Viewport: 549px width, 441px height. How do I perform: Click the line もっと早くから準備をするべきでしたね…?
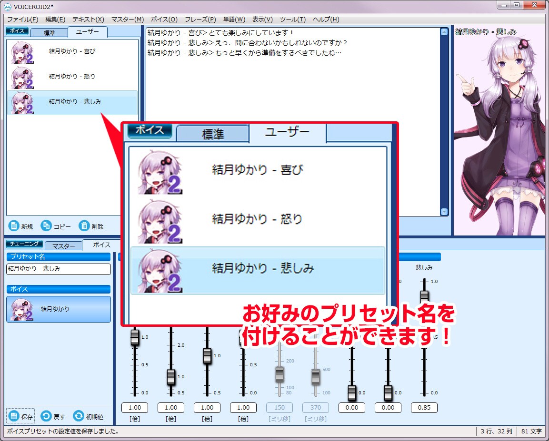(279, 53)
